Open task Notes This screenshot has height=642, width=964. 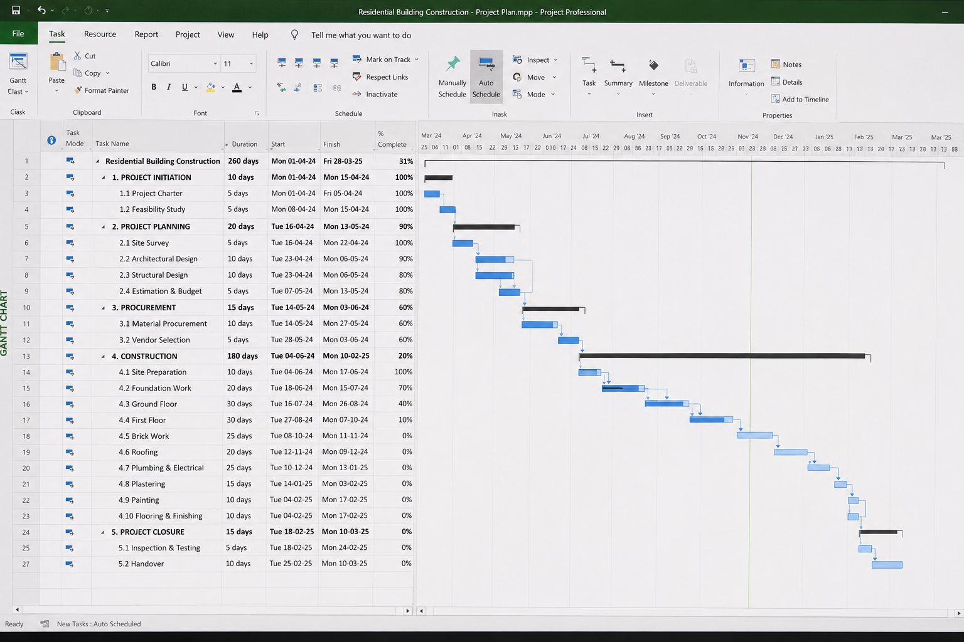point(786,65)
